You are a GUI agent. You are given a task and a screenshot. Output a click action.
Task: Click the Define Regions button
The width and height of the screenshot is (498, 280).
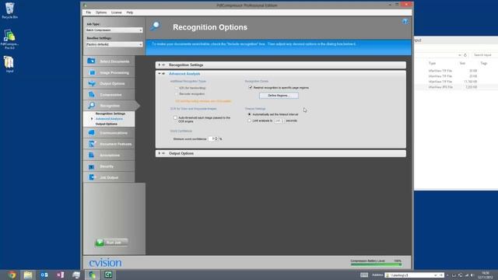tap(279, 95)
